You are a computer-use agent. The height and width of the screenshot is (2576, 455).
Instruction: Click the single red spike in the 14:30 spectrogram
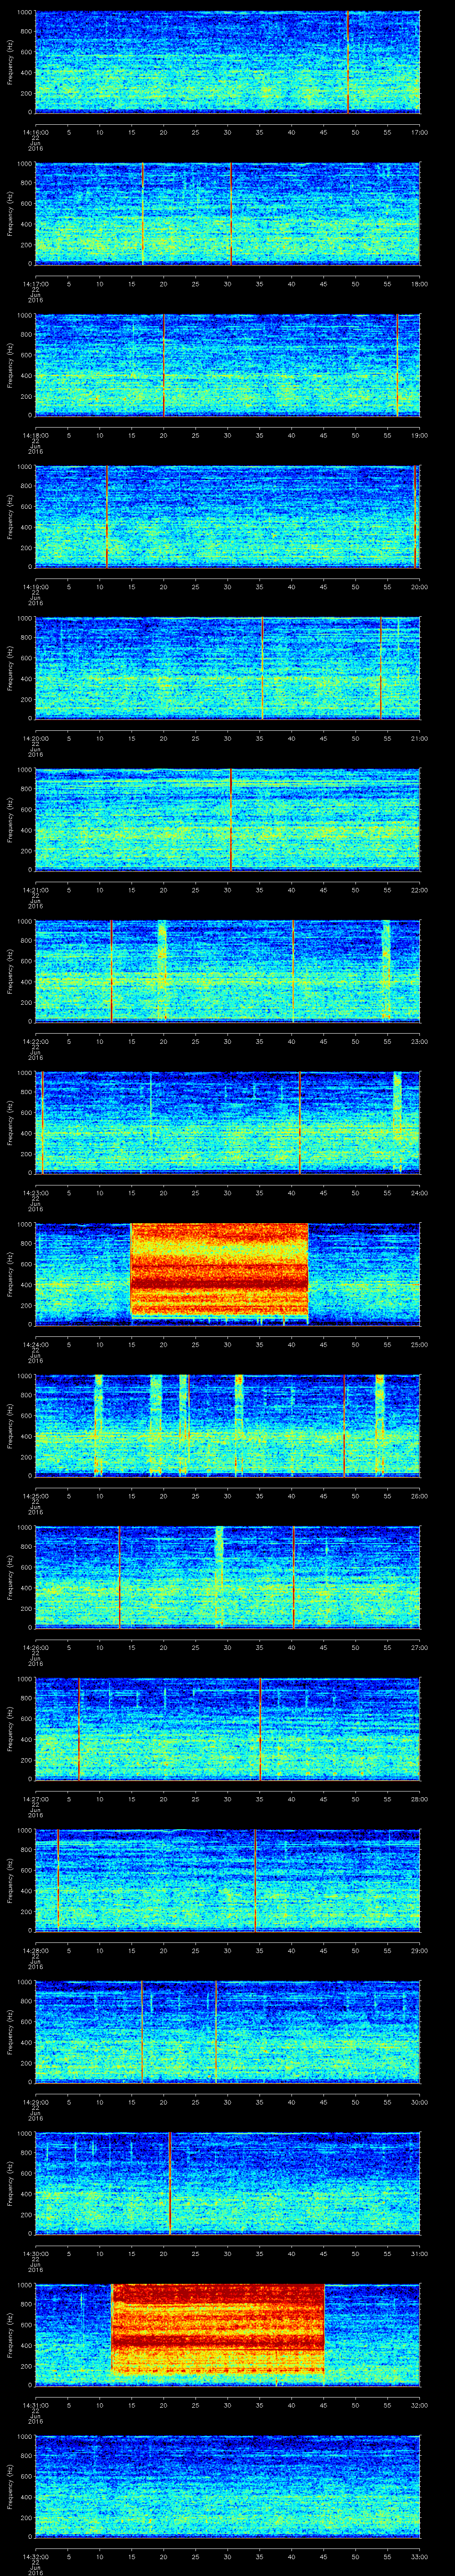(170, 2182)
